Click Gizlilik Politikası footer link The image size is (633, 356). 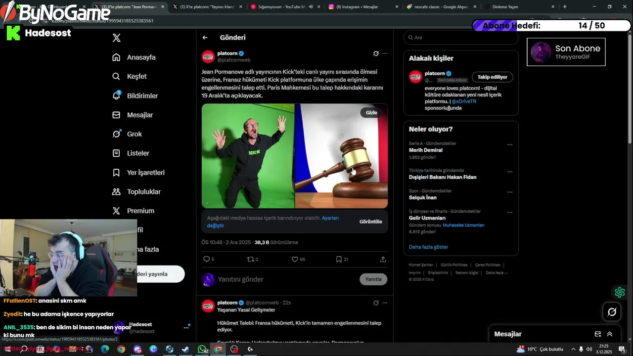tap(454, 265)
